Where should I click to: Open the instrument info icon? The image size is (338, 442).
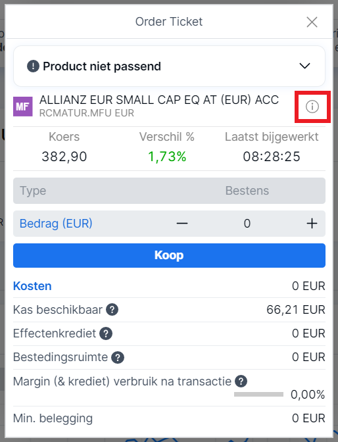312,107
